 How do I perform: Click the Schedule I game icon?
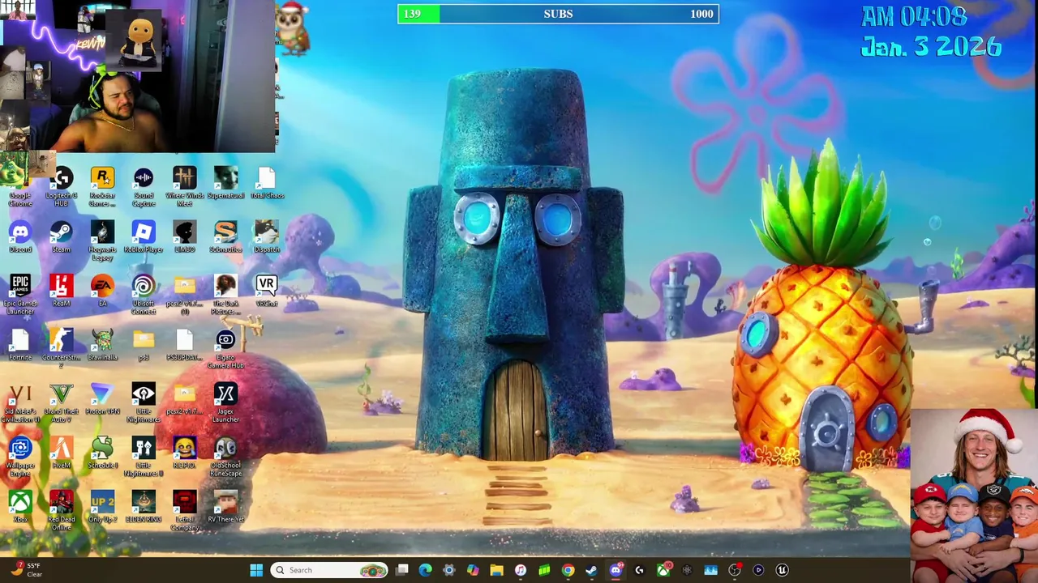point(102,453)
